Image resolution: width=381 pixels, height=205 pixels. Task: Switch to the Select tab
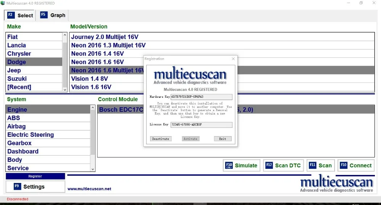[20, 15]
